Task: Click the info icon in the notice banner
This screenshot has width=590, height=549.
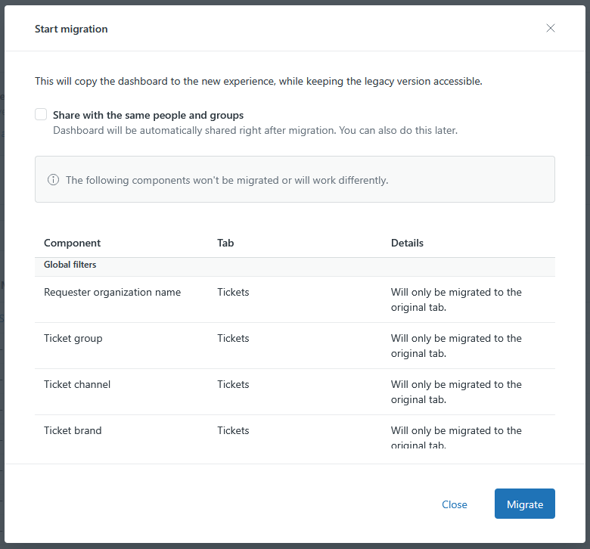Action: pyautogui.click(x=53, y=180)
